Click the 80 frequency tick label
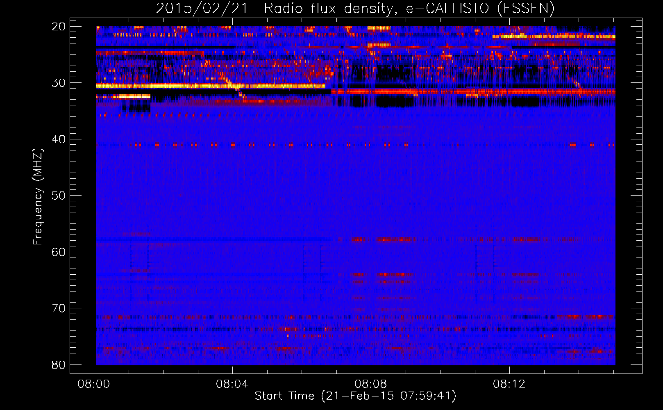 click(59, 364)
